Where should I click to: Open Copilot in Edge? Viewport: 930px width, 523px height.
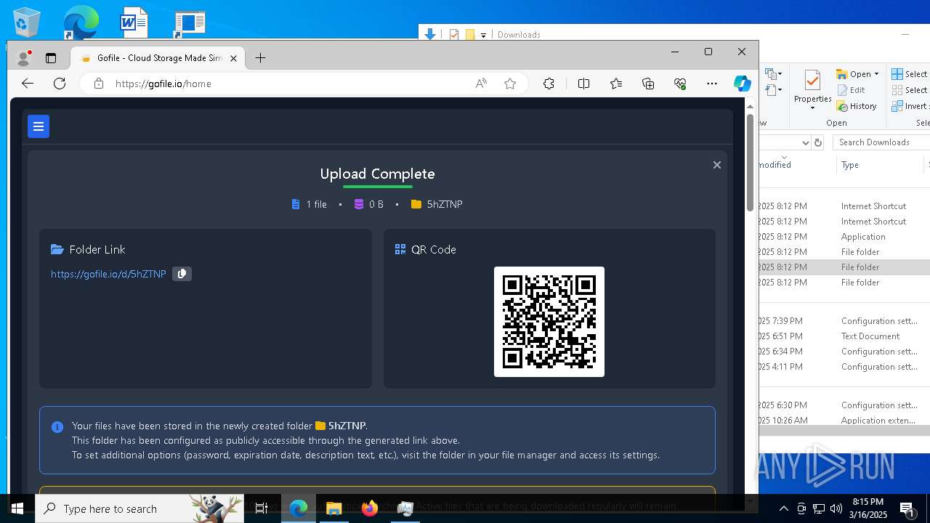[x=742, y=84]
